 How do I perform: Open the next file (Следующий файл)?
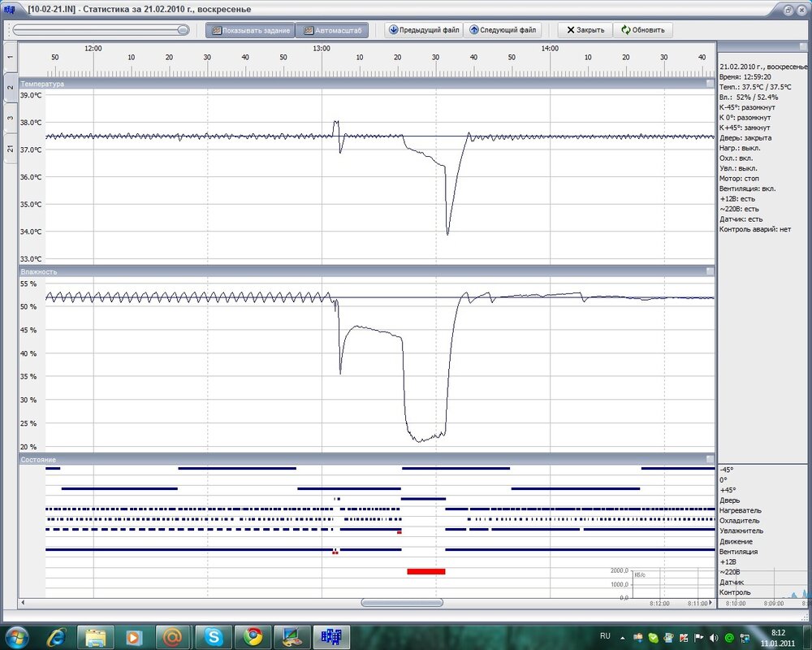point(503,30)
